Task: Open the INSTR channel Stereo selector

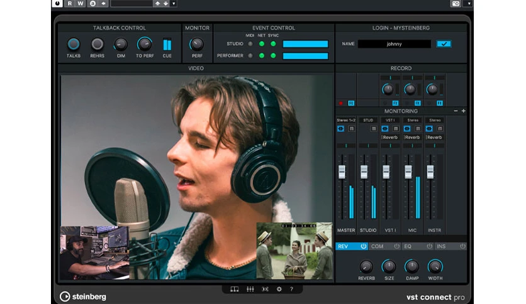Action: [434, 120]
